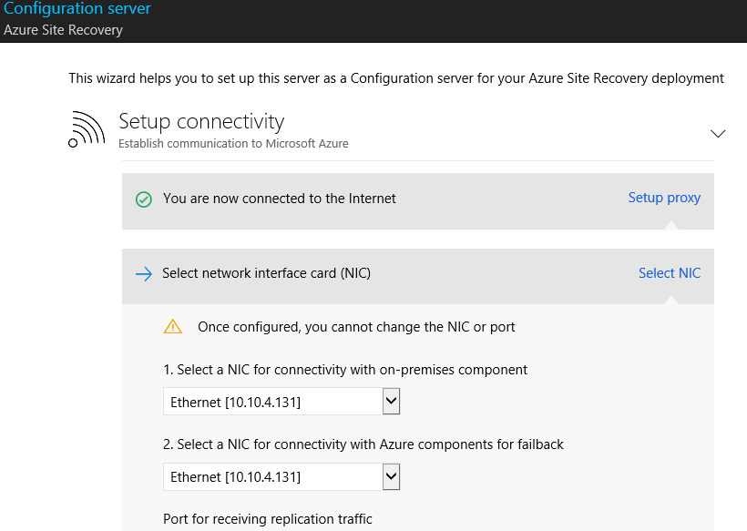This screenshot has height=531, width=747.
Task: Click the Azure Site Recovery subtitle
Action: pos(63,30)
